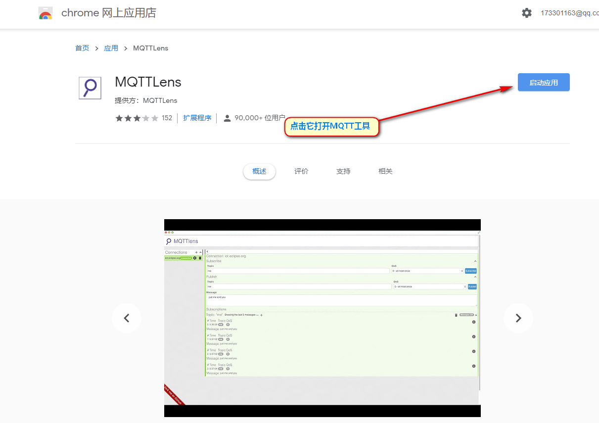Click the account email 173301163@qq
This screenshot has width=599, height=423.
coord(569,13)
